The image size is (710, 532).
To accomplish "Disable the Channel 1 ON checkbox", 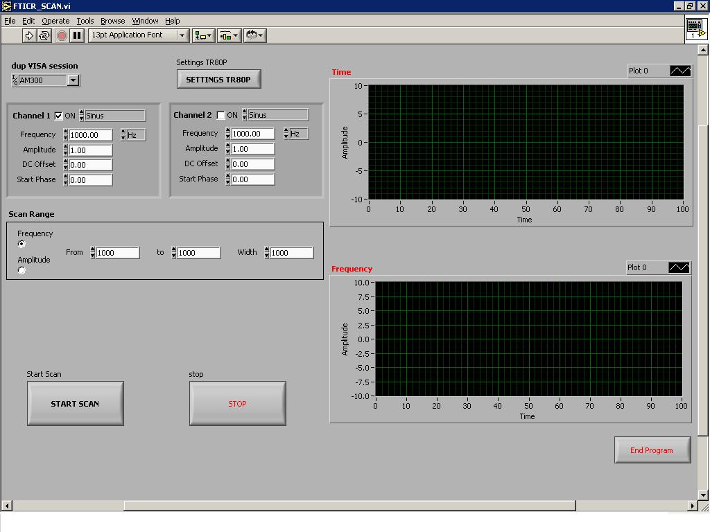I will pos(59,116).
